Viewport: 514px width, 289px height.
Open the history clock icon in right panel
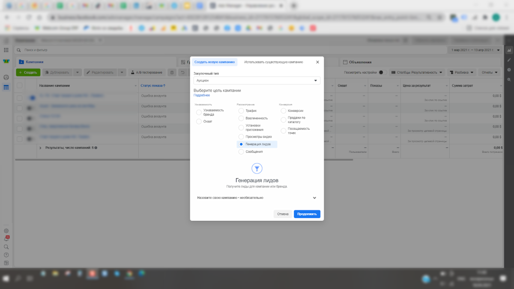tap(509, 70)
